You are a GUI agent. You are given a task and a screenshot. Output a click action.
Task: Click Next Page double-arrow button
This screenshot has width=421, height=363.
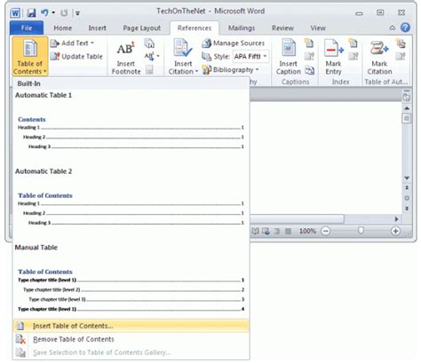point(407,209)
